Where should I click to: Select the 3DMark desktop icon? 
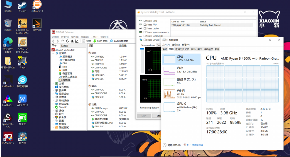[37, 25]
